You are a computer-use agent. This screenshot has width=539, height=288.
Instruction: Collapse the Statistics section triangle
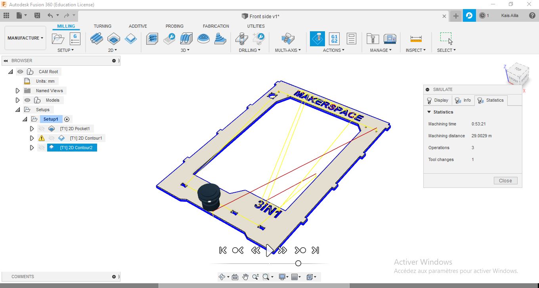pos(429,112)
